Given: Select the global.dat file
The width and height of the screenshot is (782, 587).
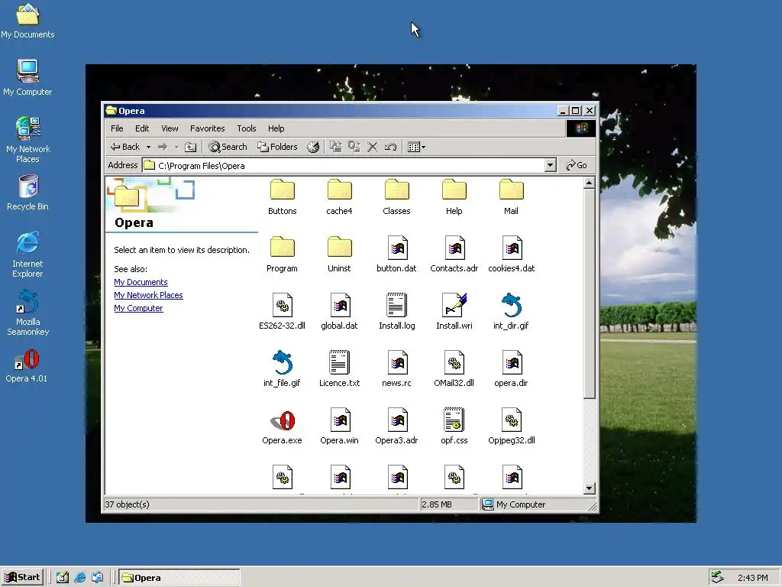Looking at the screenshot, I should point(339,312).
